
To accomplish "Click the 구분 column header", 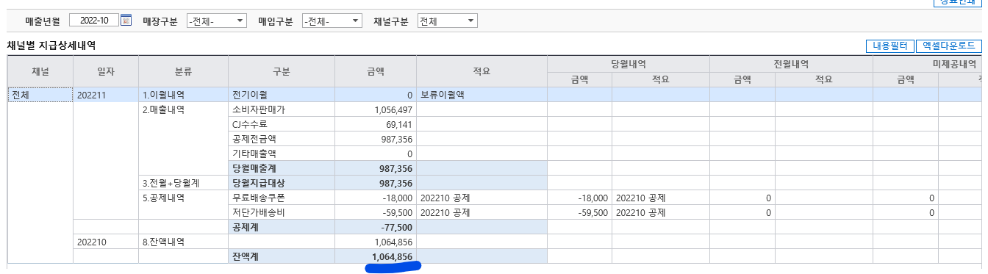I will coord(282,72).
